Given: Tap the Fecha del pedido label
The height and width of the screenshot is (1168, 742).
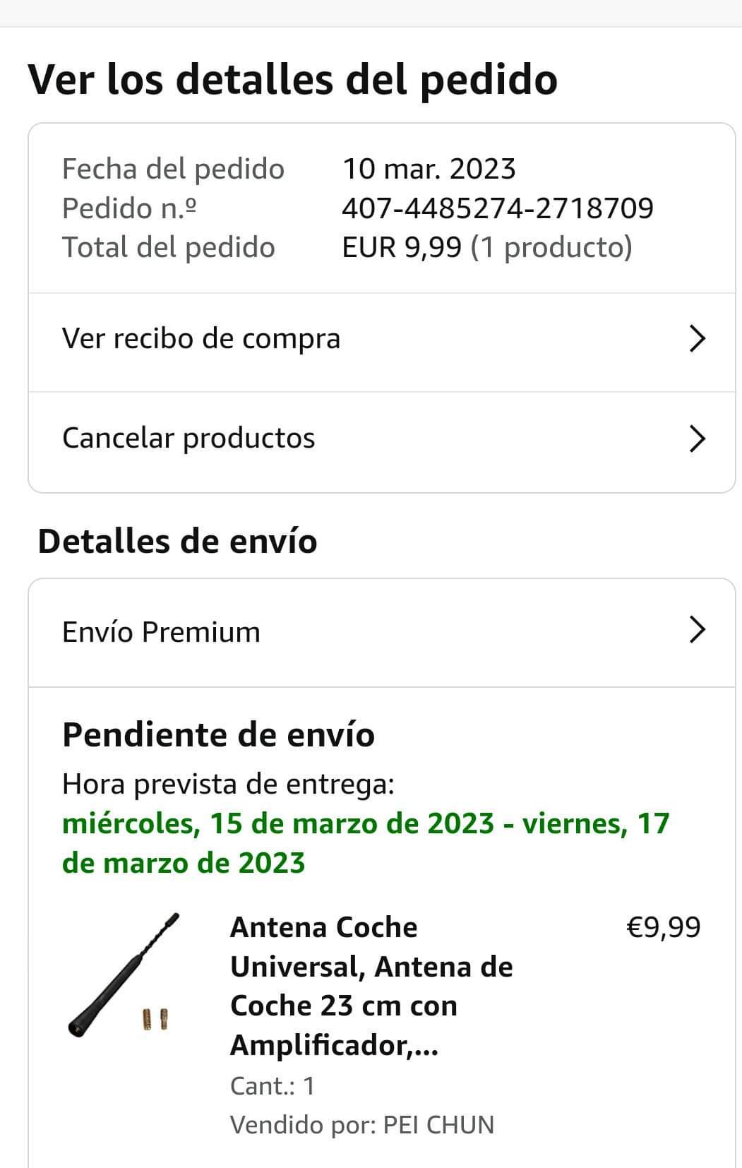Looking at the screenshot, I should [x=173, y=169].
